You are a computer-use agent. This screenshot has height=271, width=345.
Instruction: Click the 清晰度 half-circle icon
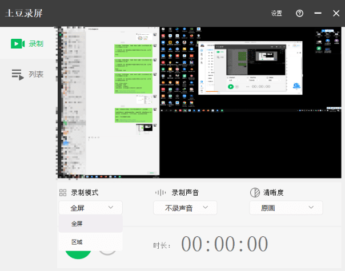click(255, 192)
